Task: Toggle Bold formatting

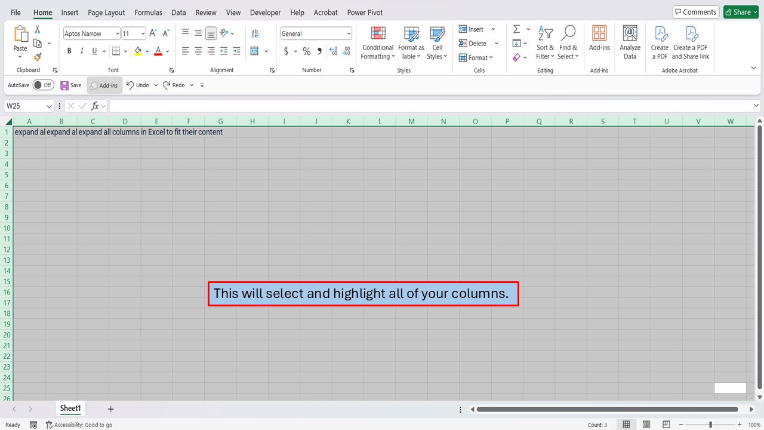Action: [69, 51]
